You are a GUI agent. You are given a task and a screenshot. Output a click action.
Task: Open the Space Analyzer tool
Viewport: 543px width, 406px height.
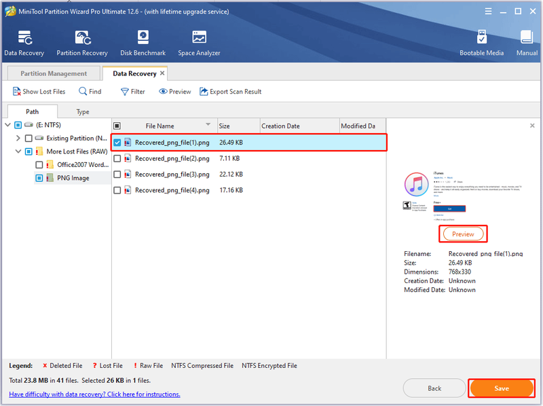click(x=199, y=37)
